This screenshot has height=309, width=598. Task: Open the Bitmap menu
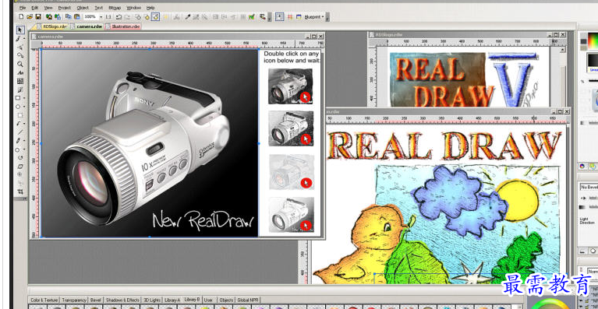pos(115,8)
